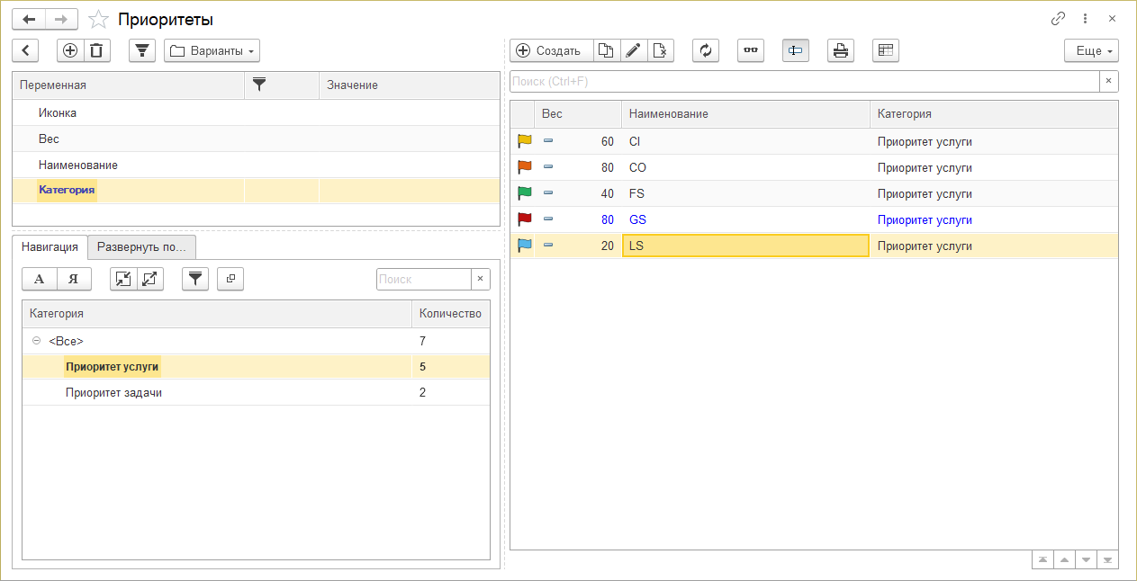Image resolution: width=1137 pixels, height=581 pixels.
Task: Click the red flag of GS row
Action: point(524,219)
